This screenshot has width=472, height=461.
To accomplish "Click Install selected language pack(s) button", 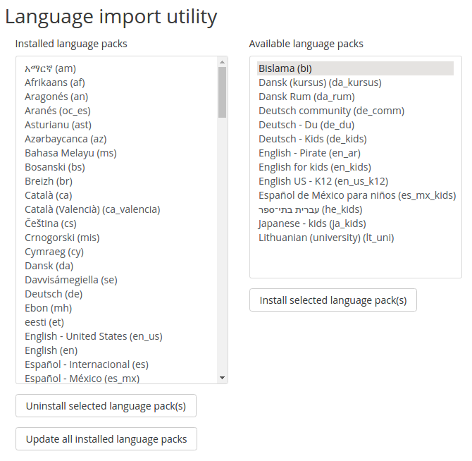I will coord(333,300).
